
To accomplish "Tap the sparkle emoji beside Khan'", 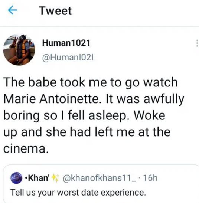I will pyautogui.click(x=55, y=178).
